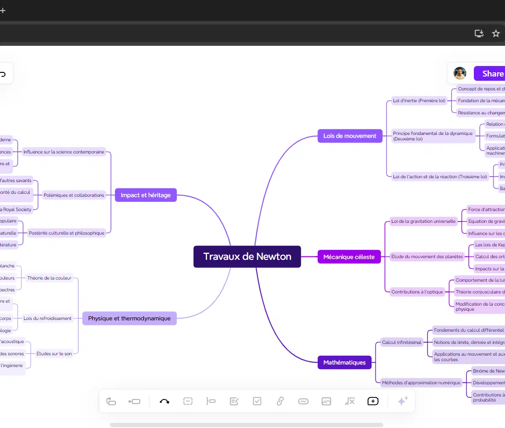Viewport: 505px width, 428px height.
Task: Select the Mécanique céleste branch node
Action: tap(349, 257)
